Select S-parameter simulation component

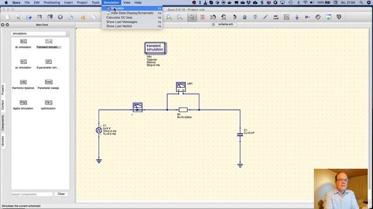pyautogui.click(x=48, y=64)
